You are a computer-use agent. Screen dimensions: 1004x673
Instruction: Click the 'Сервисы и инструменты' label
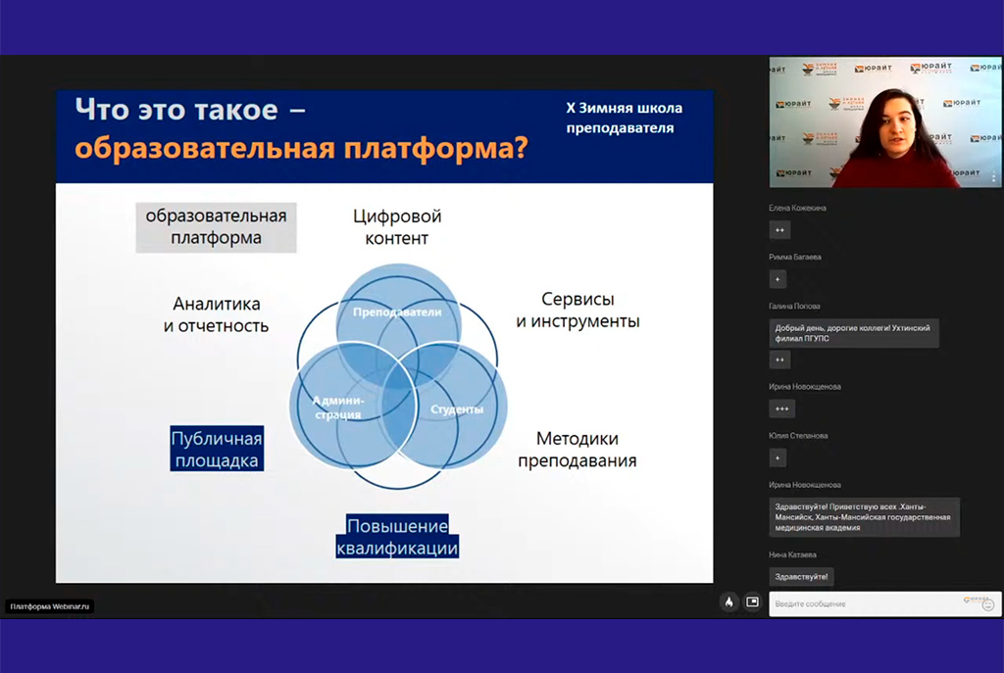577,311
